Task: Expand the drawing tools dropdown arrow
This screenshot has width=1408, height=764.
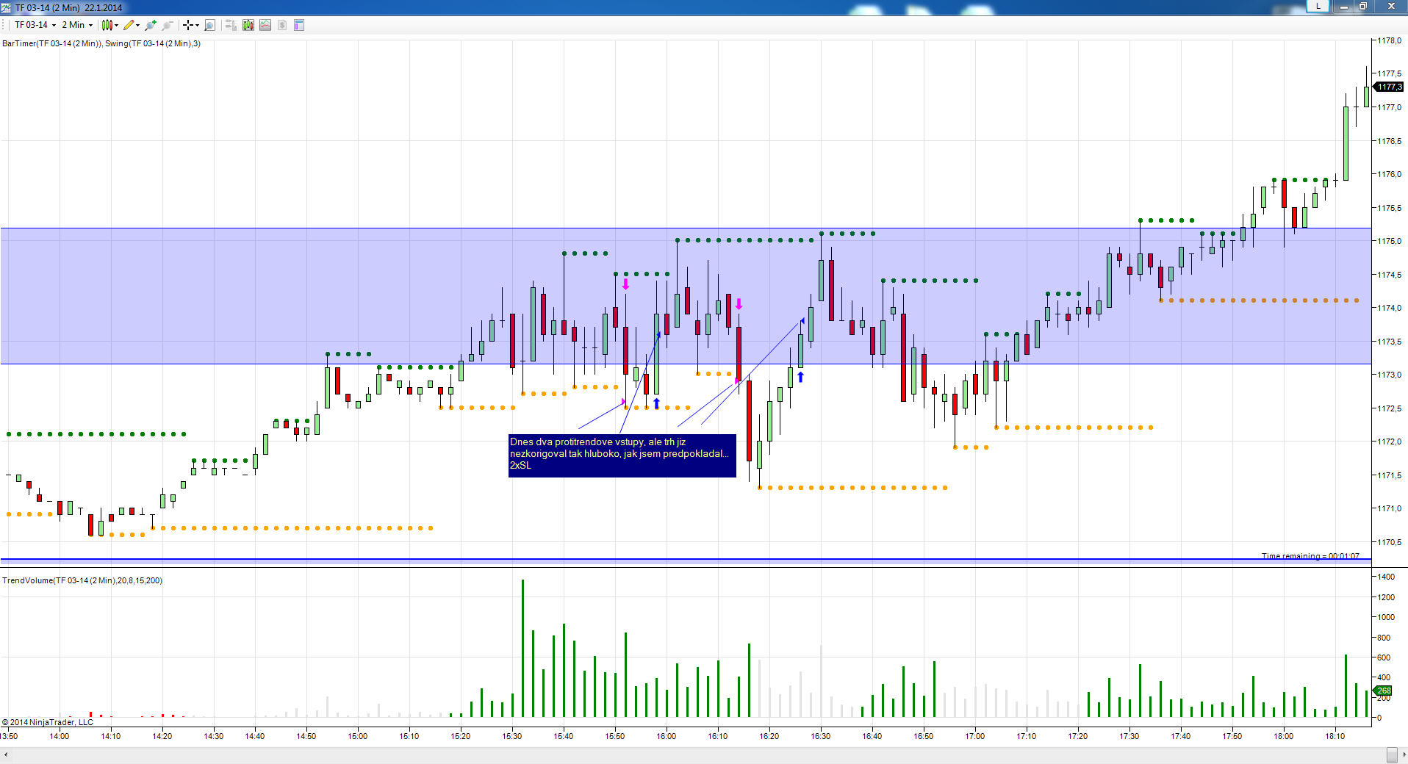Action: point(138,25)
